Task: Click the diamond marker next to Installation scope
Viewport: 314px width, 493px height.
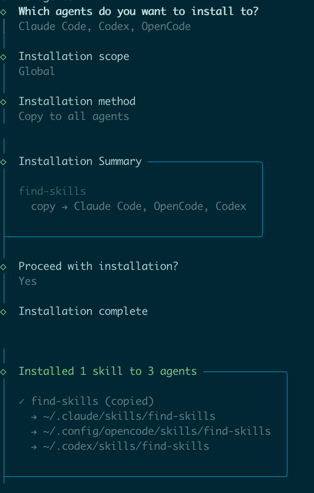Action: (x=4, y=56)
